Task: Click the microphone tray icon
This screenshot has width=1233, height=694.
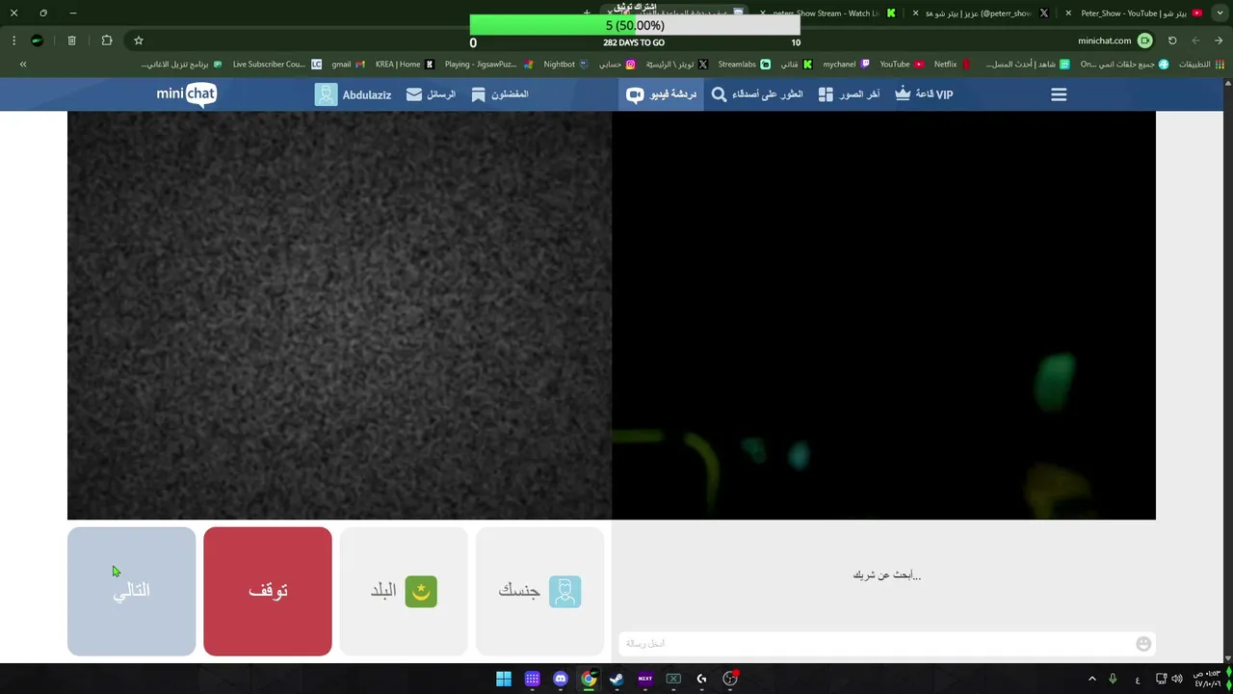Action: (x=1113, y=679)
